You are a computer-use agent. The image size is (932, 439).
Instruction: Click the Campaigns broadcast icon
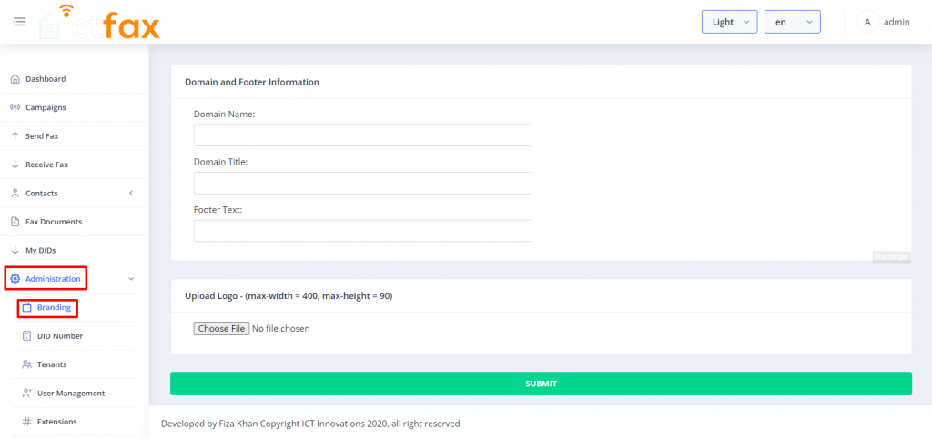[x=15, y=107]
